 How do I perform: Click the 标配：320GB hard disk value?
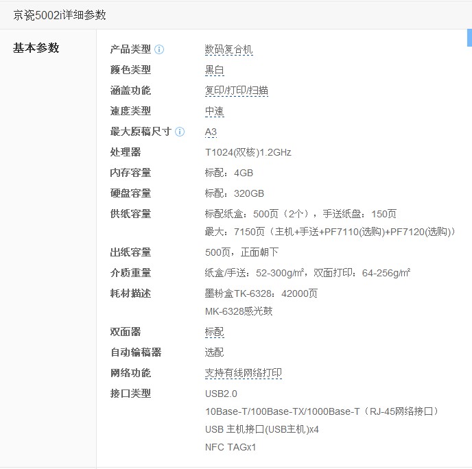click(x=234, y=193)
